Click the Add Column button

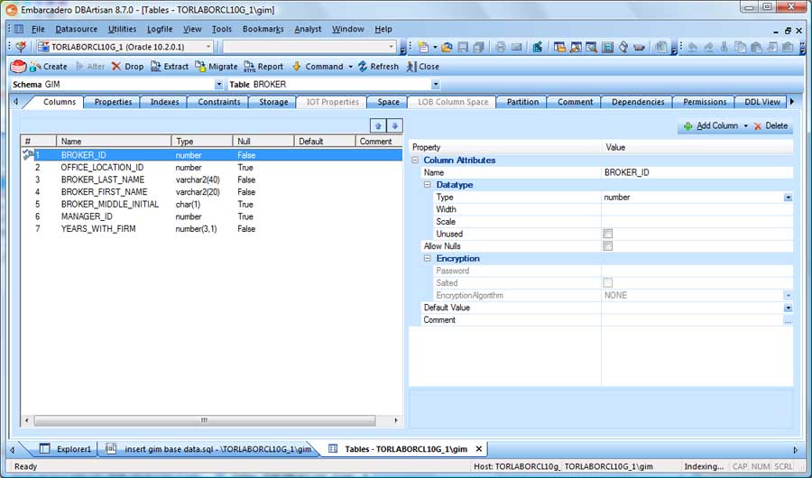[711, 126]
